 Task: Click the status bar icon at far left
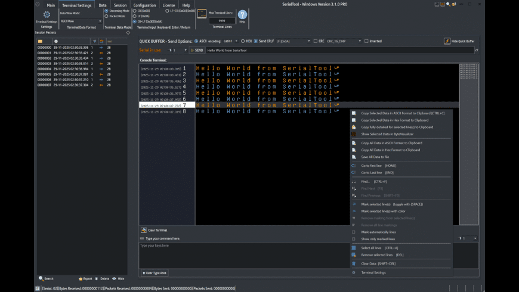coord(38,288)
